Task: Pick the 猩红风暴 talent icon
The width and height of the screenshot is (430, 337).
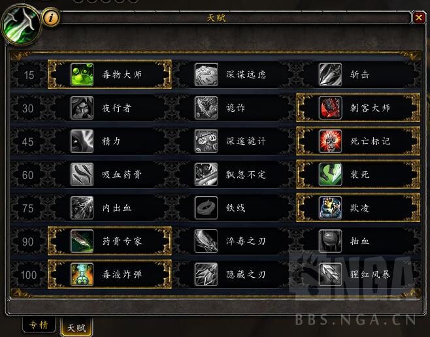Action: [330, 274]
